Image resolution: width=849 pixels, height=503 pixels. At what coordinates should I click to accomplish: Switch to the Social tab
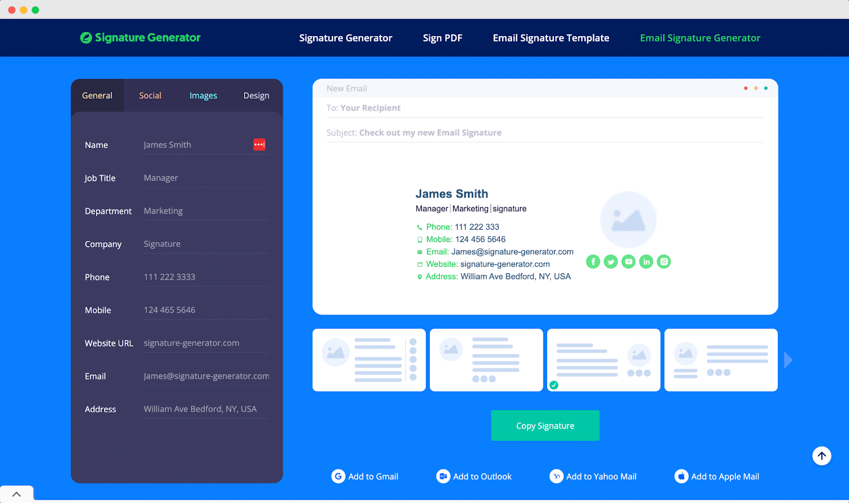click(150, 96)
